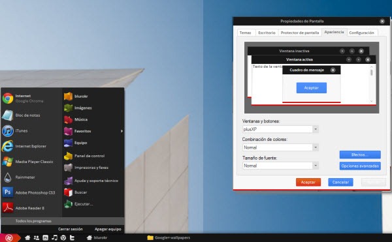The width and height of the screenshot is (392, 242).
Task: Click Opciones avanzadas button
Action: [360, 166]
